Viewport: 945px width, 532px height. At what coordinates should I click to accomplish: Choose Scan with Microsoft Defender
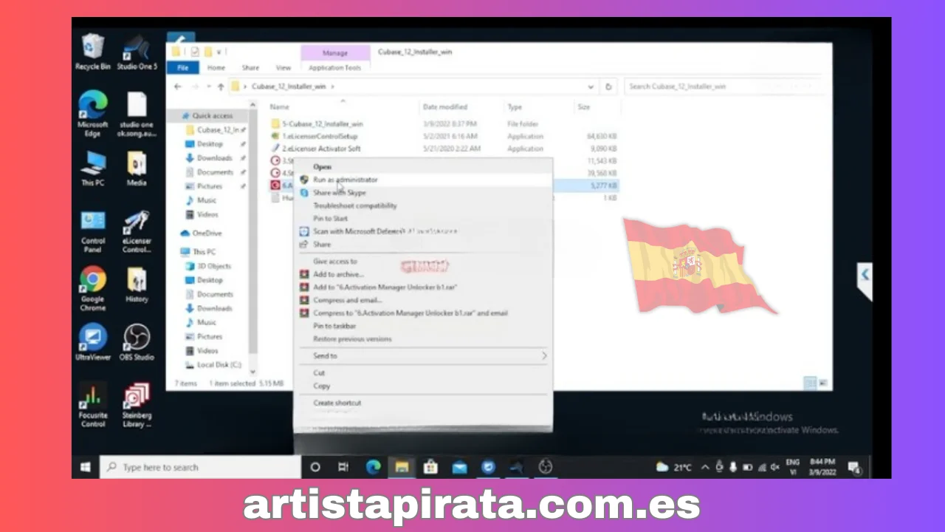(x=422, y=231)
